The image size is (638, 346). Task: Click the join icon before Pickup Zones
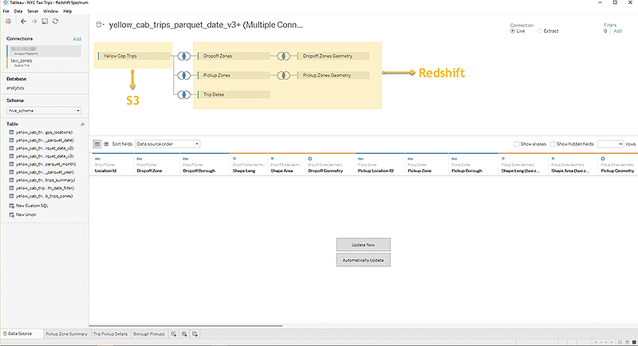coord(184,75)
